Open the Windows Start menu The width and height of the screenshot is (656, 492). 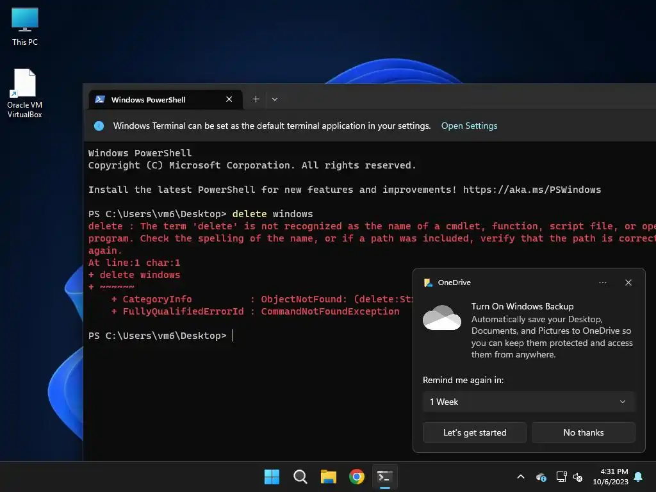click(272, 477)
